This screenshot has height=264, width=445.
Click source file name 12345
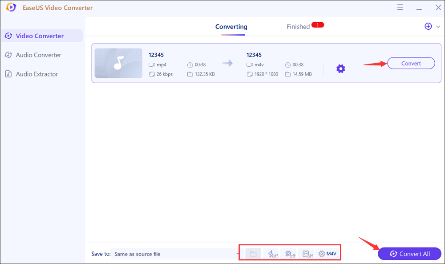[x=156, y=55]
